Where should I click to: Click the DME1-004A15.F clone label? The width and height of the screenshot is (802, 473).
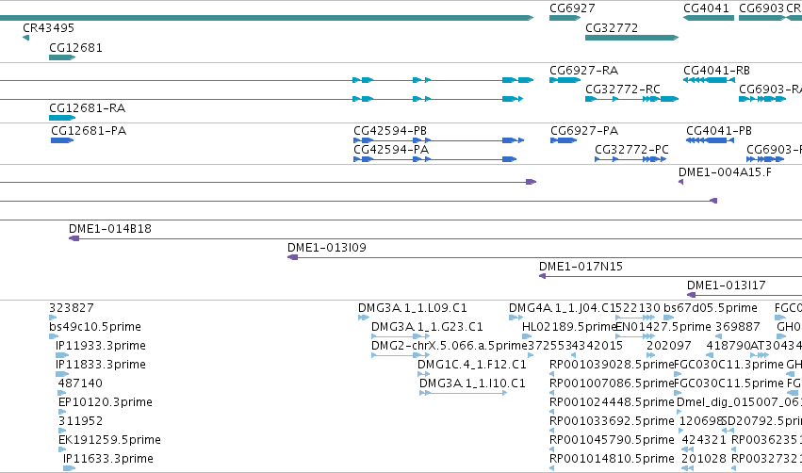(725, 171)
